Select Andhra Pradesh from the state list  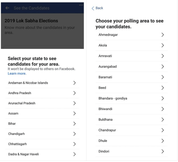click(x=20, y=93)
